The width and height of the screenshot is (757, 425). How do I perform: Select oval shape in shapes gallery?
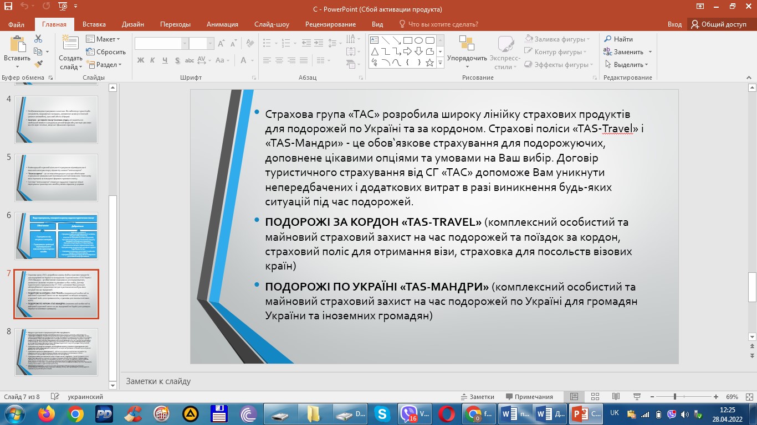pyautogui.click(x=418, y=40)
